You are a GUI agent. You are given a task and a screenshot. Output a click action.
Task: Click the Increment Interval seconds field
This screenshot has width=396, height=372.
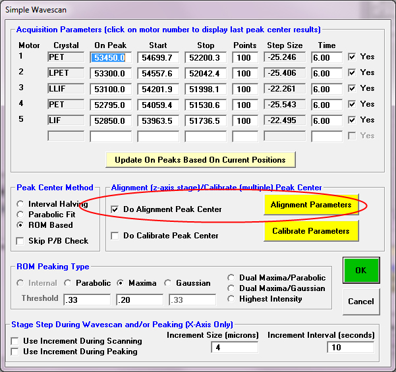(x=350, y=347)
